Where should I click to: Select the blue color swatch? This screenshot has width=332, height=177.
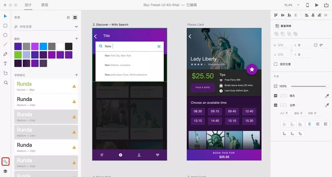[43, 46]
